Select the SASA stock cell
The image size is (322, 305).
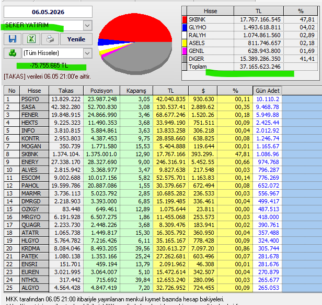click(34, 107)
